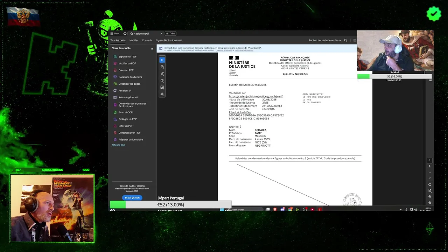Open the Scan et OCR tool

126,112
